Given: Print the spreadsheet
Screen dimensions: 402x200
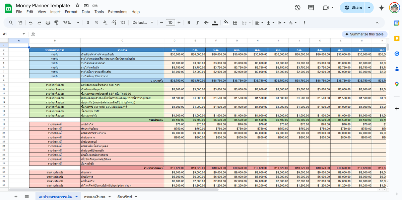Looking at the screenshot, I should pos(48,23).
